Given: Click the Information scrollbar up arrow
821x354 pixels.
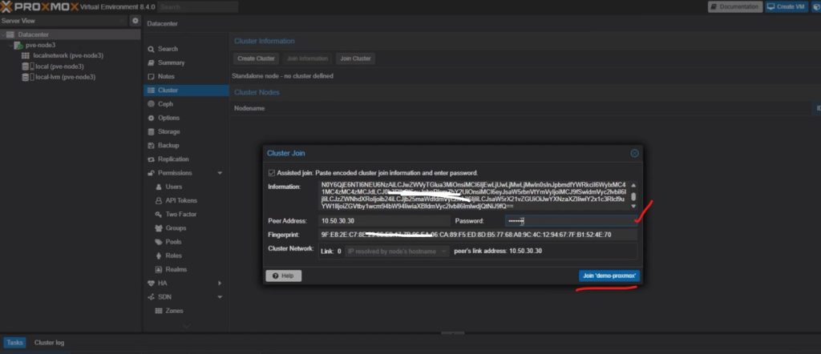Looking at the screenshot, I should (x=633, y=184).
